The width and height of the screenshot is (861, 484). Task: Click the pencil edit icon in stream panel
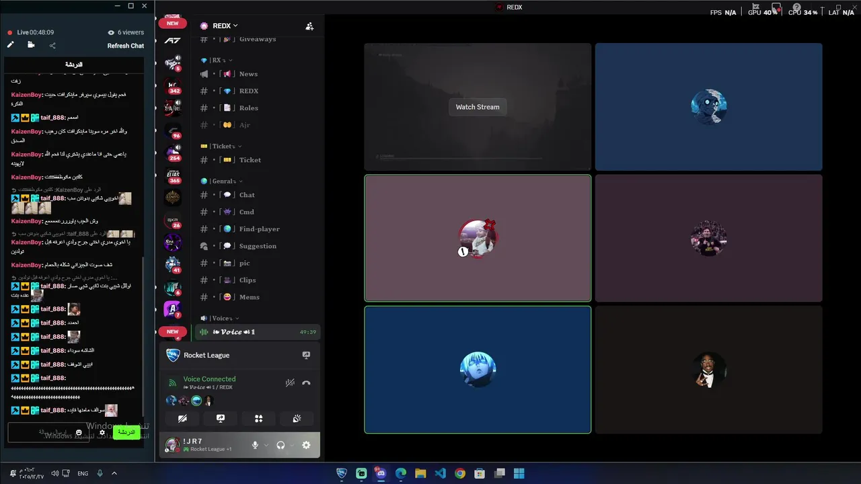[10, 45]
